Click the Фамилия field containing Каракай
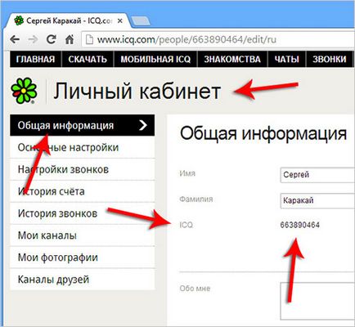Screen dimensions: 355x327 [317, 200]
